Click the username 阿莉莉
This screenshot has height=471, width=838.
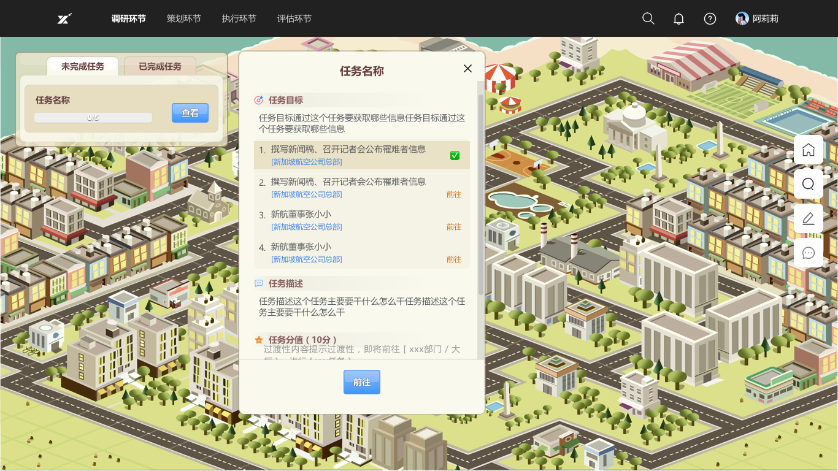point(766,18)
